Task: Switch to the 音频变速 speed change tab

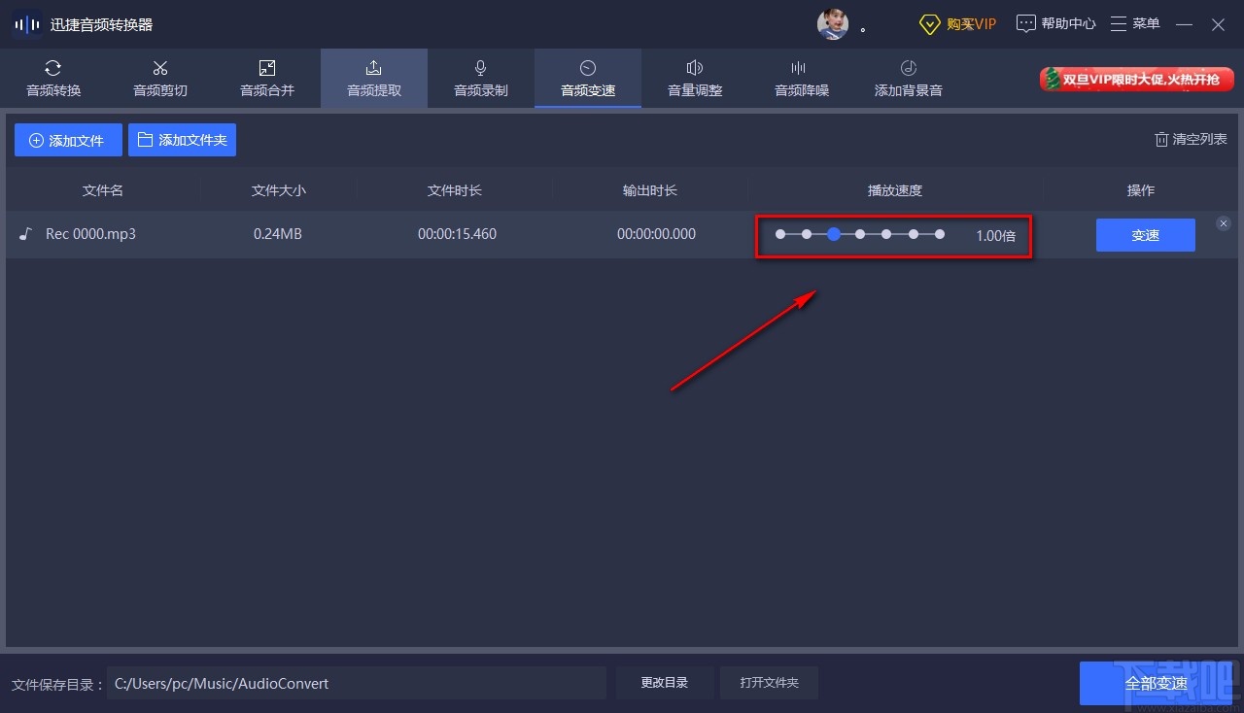Action: 587,78
